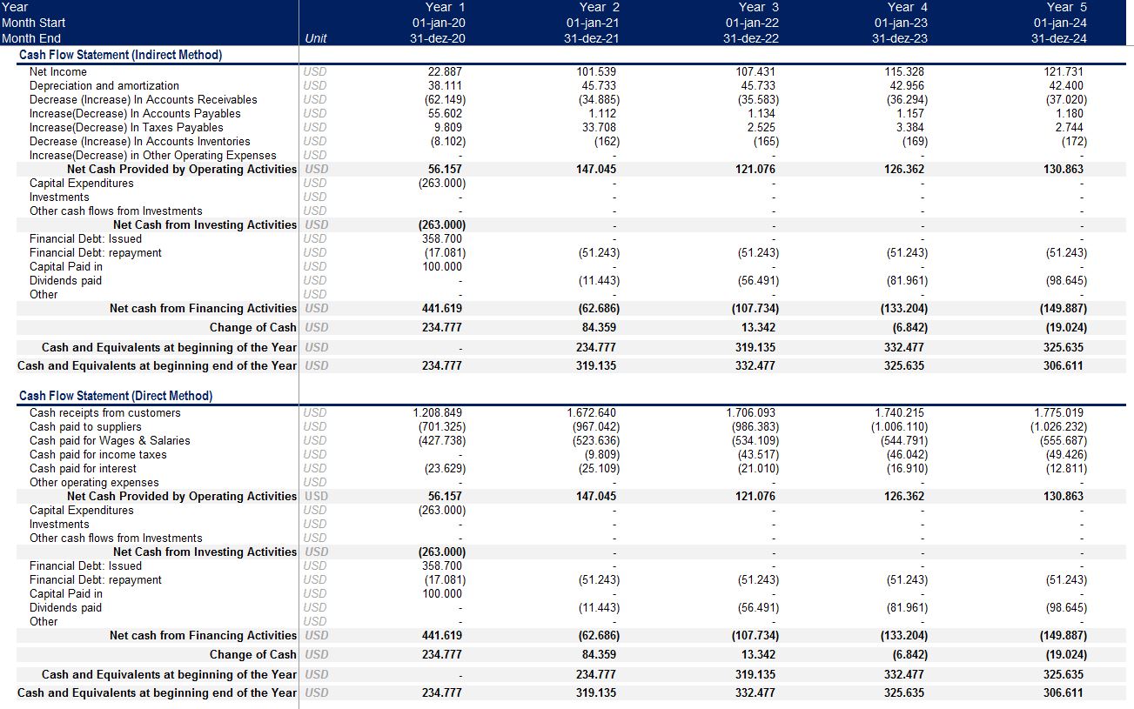Image resolution: width=1134 pixels, height=709 pixels.
Task: Select taxes payables value '2.744'
Action: point(1070,127)
